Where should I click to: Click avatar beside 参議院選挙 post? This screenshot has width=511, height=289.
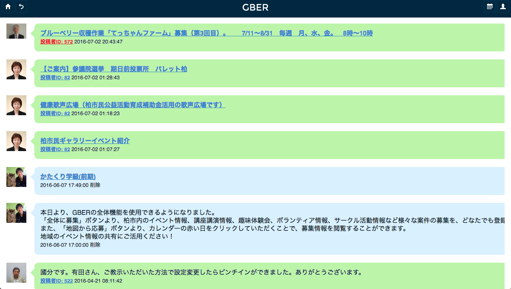(16, 69)
